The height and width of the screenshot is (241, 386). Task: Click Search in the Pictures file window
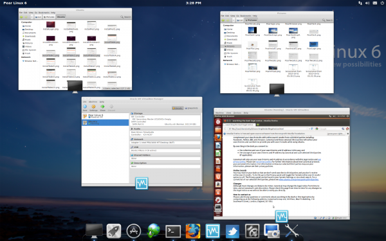[x=327, y=20]
